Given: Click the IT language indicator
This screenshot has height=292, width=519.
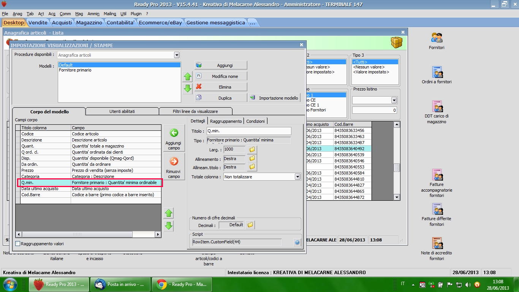Looking at the screenshot, I should 403,284.
